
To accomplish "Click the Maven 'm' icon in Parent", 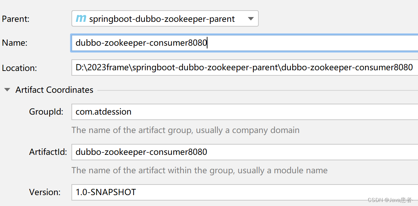I will click(81, 18).
